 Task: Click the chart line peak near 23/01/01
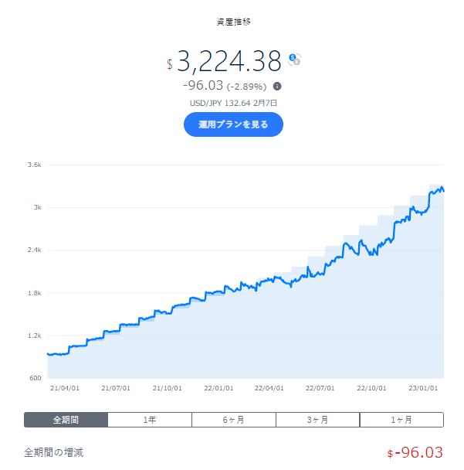(442, 188)
